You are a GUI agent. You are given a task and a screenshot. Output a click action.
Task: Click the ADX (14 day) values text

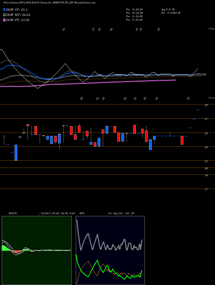tap(121, 213)
